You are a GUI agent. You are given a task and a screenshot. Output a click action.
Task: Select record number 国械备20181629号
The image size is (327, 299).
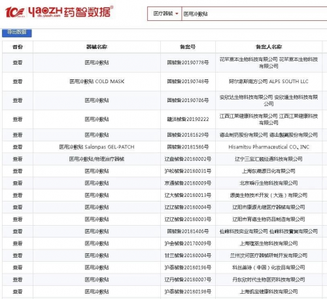click(188, 135)
